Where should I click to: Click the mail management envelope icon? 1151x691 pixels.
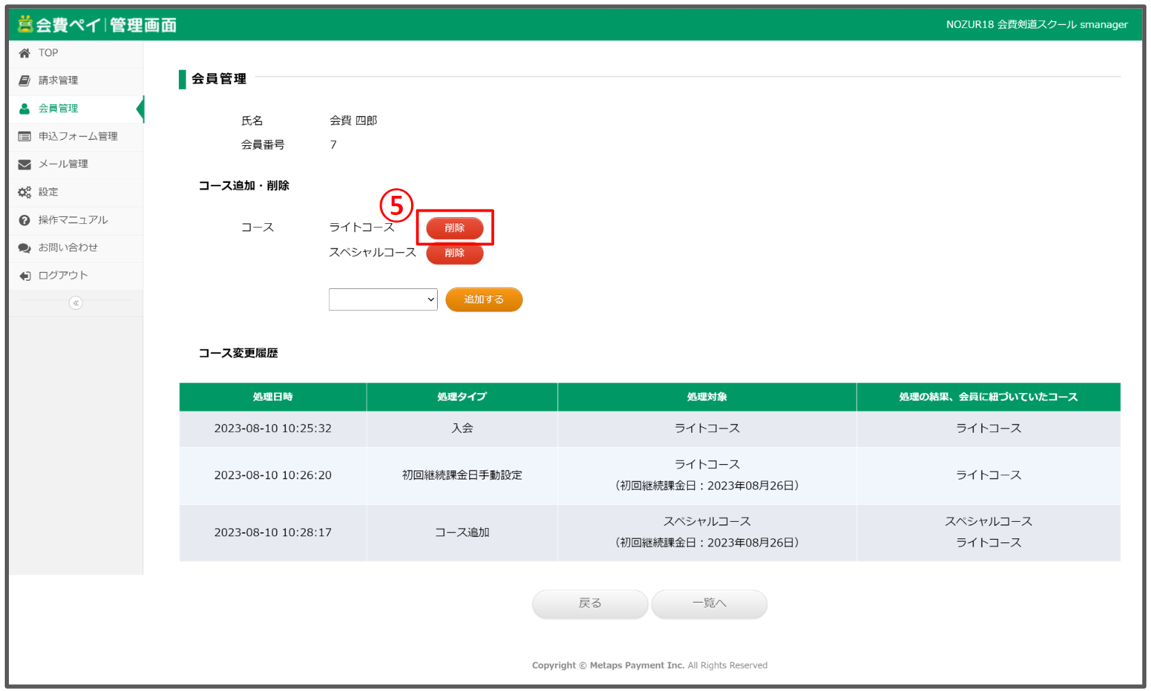pos(25,164)
